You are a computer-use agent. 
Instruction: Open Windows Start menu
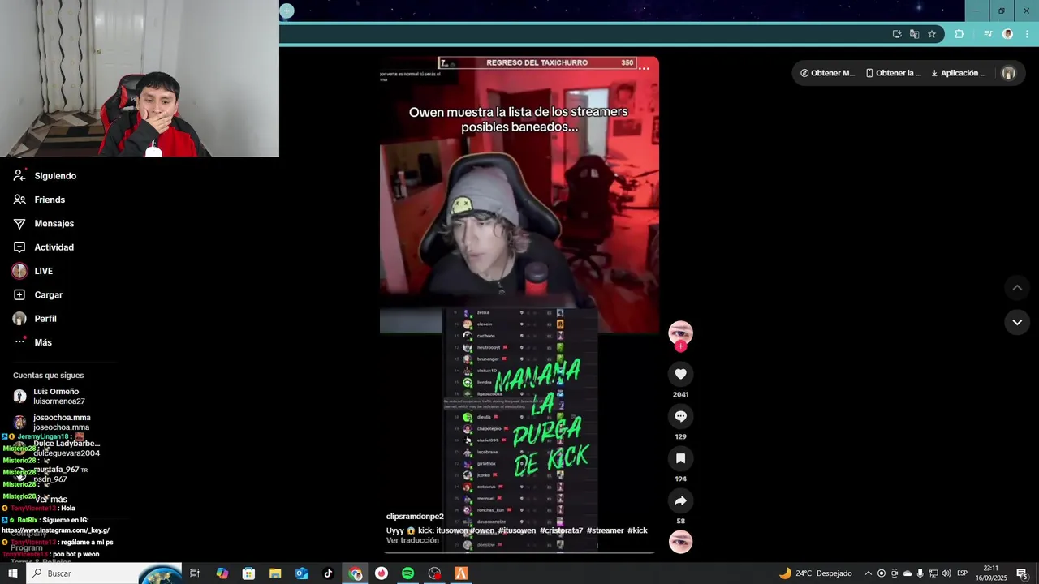coord(13,573)
